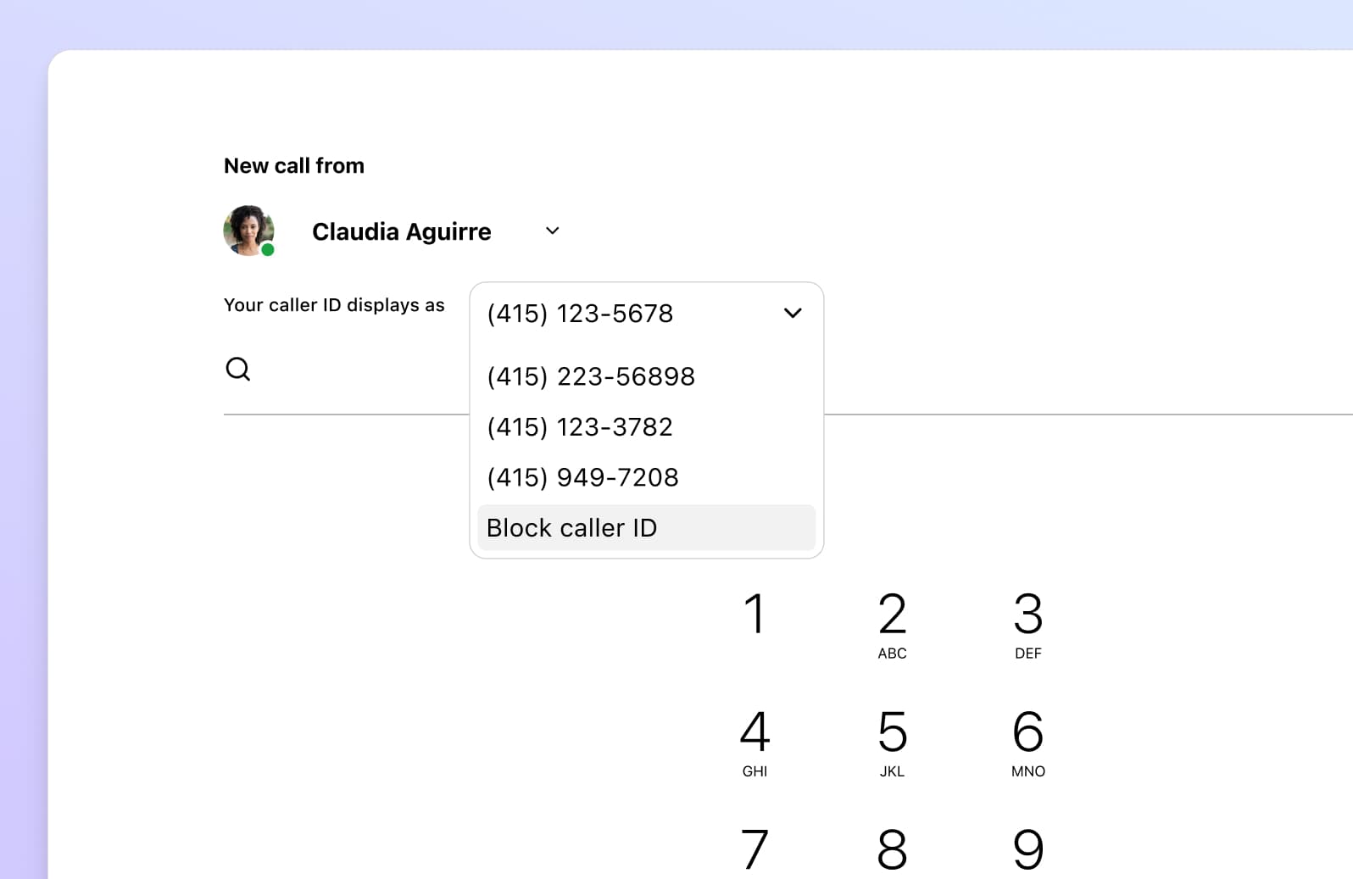Collapse the caller ID dropdown arrow
This screenshot has height=879, width=1353.
click(x=793, y=314)
